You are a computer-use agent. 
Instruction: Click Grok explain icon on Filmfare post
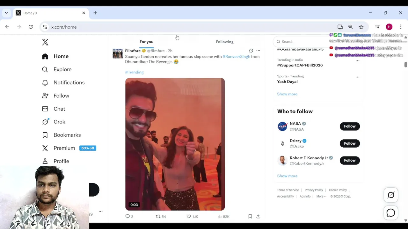point(251,51)
